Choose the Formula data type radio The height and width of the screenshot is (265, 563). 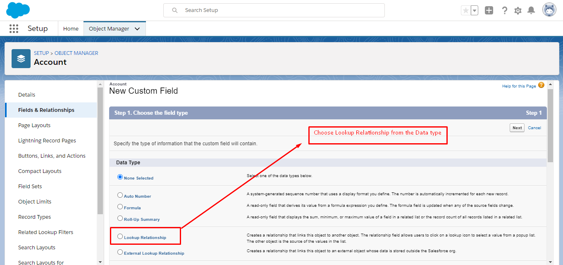point(120,207)
